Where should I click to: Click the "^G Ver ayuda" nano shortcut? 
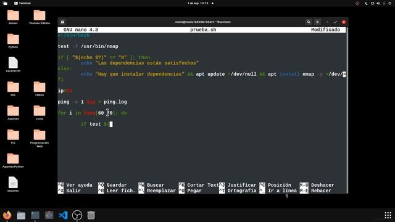(75, 185)
